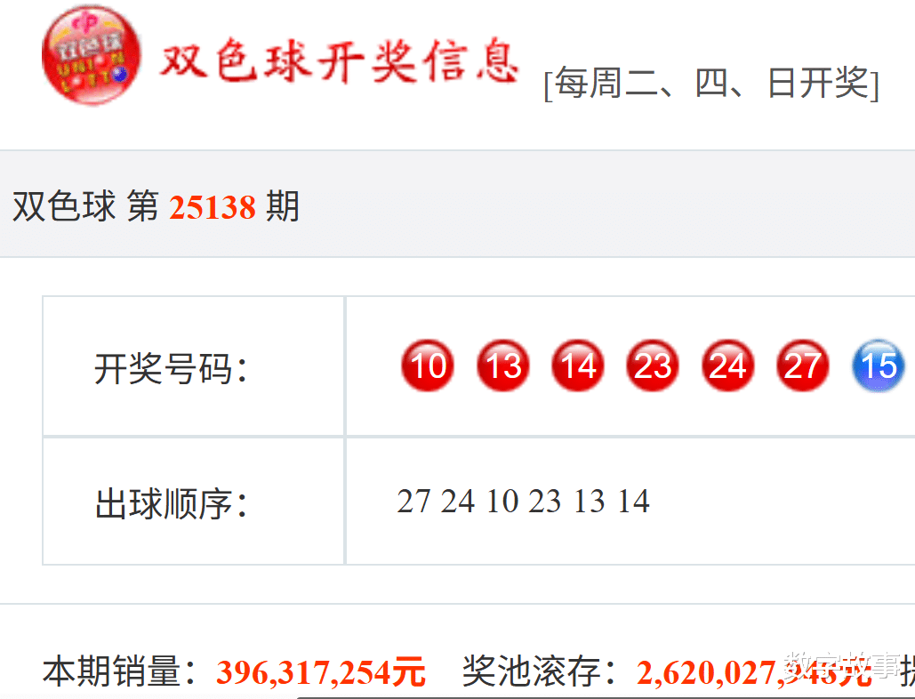Click red ball number 10
Screen dimensions: 915x699
(428, 366)
